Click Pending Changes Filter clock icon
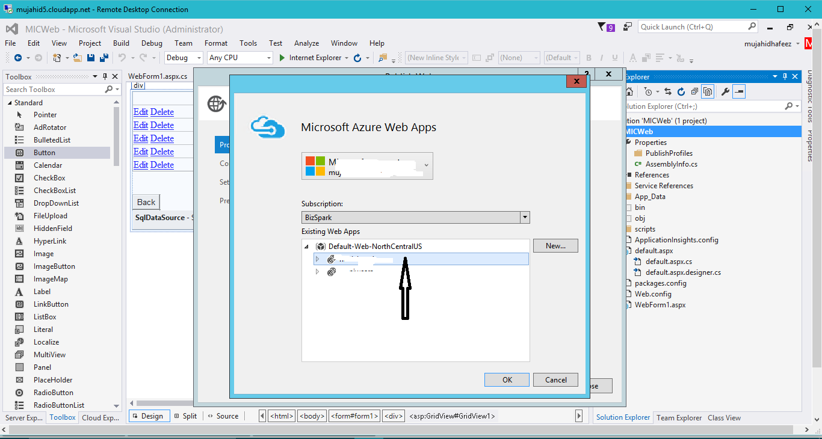Viewport: 822px width, 439px height. (x=648, y=91)
